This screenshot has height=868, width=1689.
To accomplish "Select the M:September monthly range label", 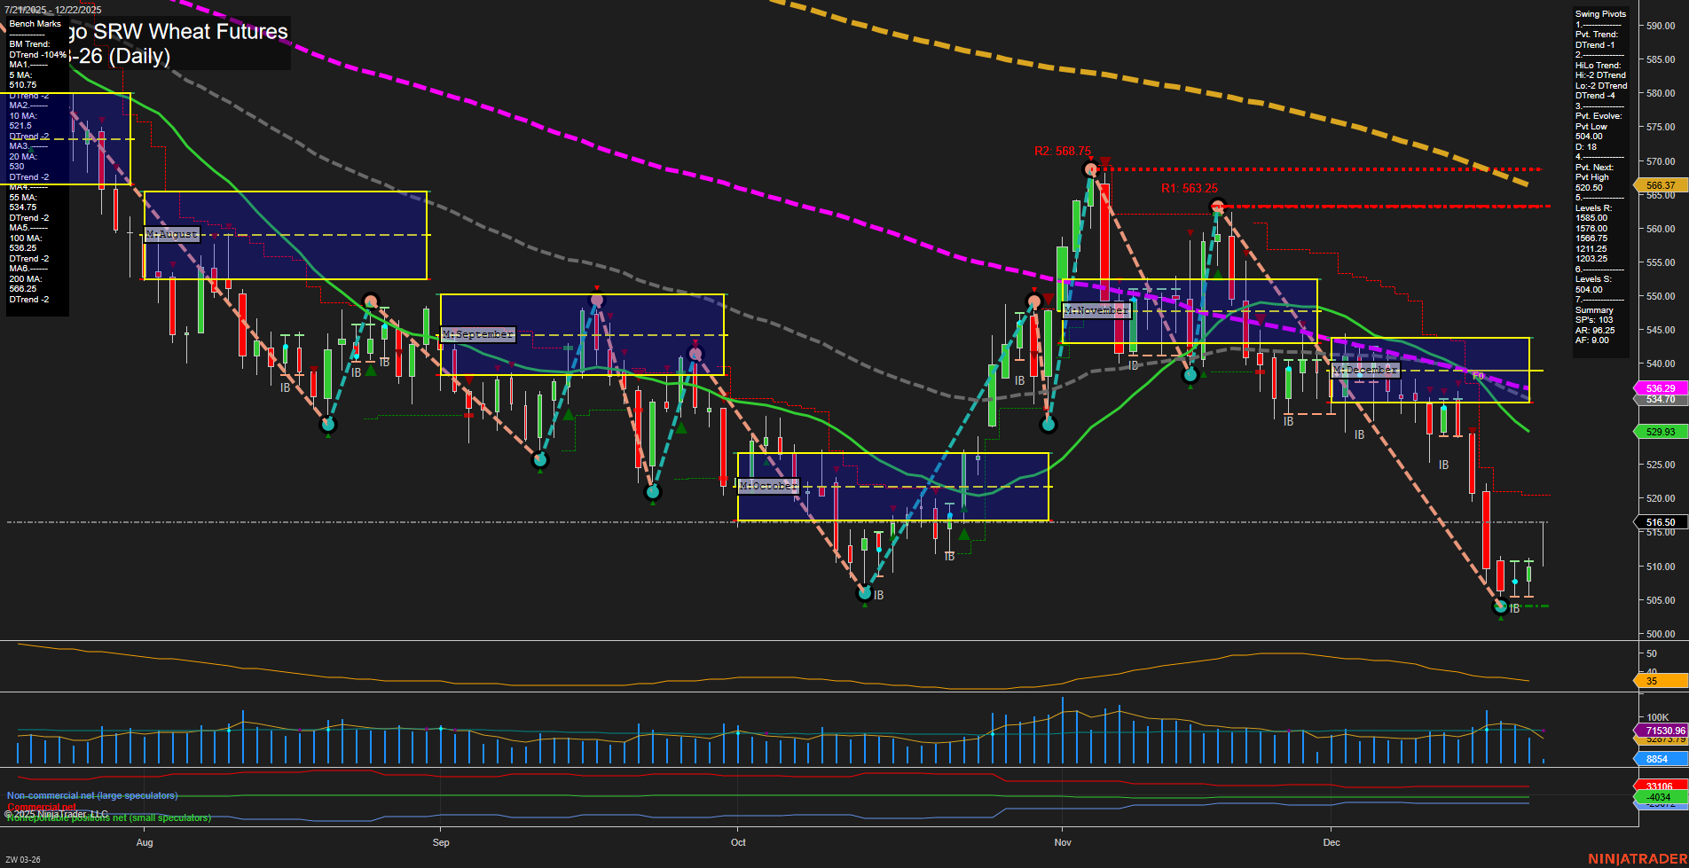I will pyautogui.click(x=478, y=334).
